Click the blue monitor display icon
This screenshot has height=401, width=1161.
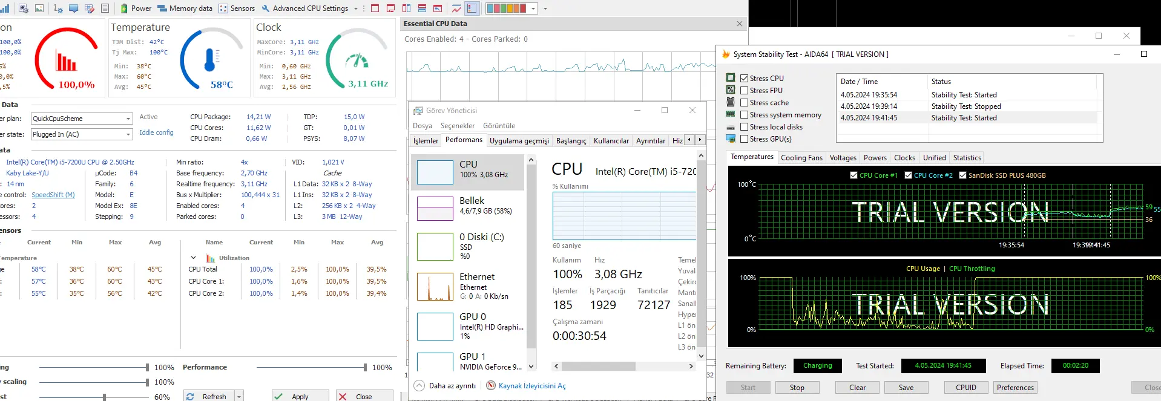click(x=74, y=8)
